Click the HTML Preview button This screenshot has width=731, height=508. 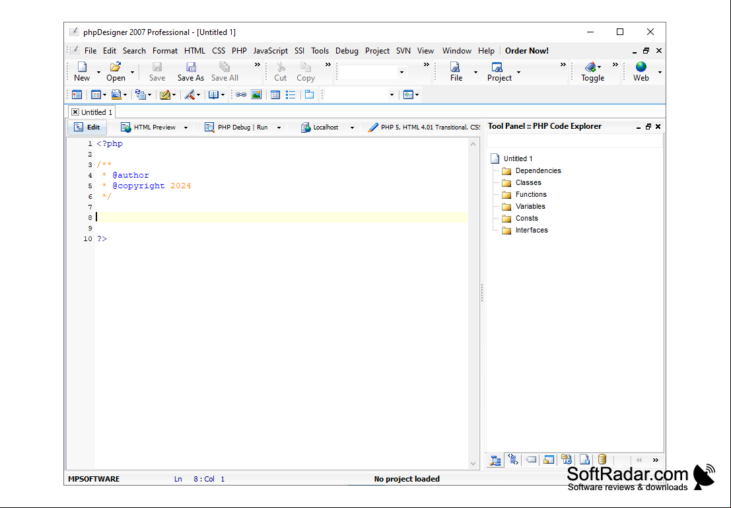click(x=149, y=127)
